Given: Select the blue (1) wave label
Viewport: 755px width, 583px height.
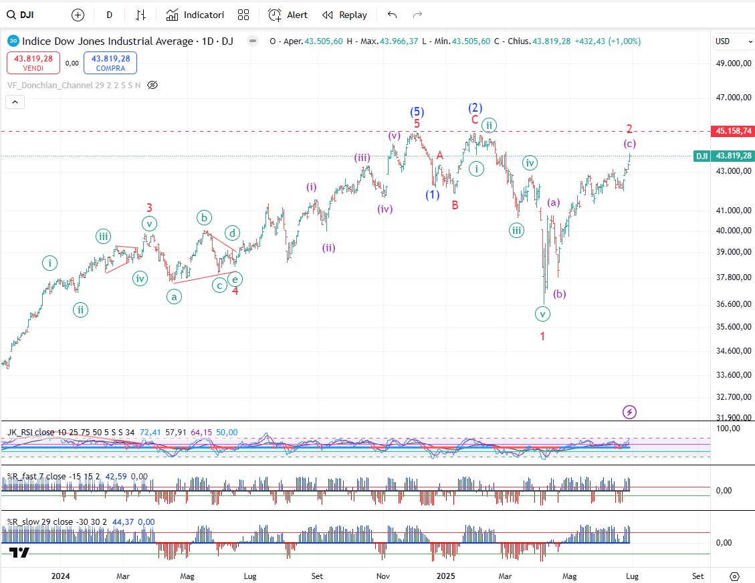Looking at the screenshot, I should pyautogui.click(x=433, y=195).
